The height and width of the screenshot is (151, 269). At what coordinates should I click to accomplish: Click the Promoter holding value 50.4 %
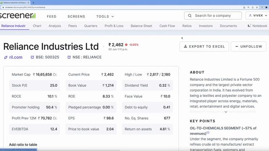(52, 107)
